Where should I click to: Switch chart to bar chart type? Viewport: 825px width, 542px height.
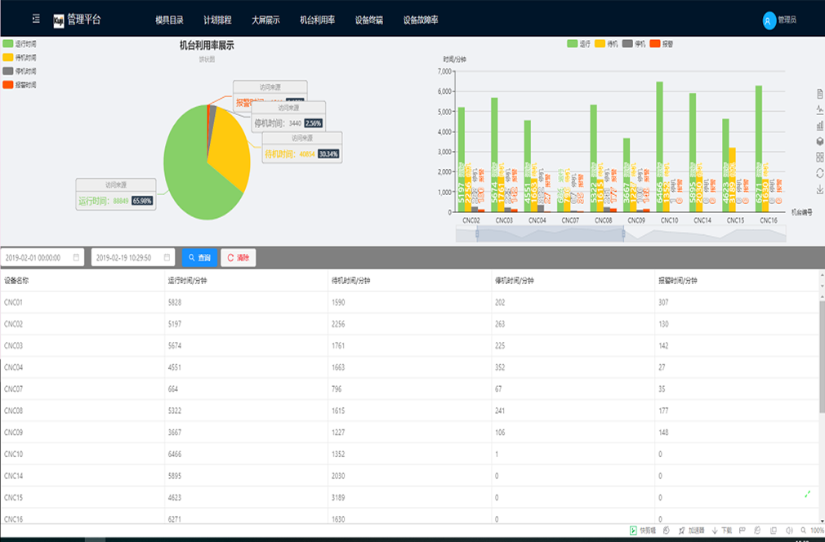coord(819,126)
